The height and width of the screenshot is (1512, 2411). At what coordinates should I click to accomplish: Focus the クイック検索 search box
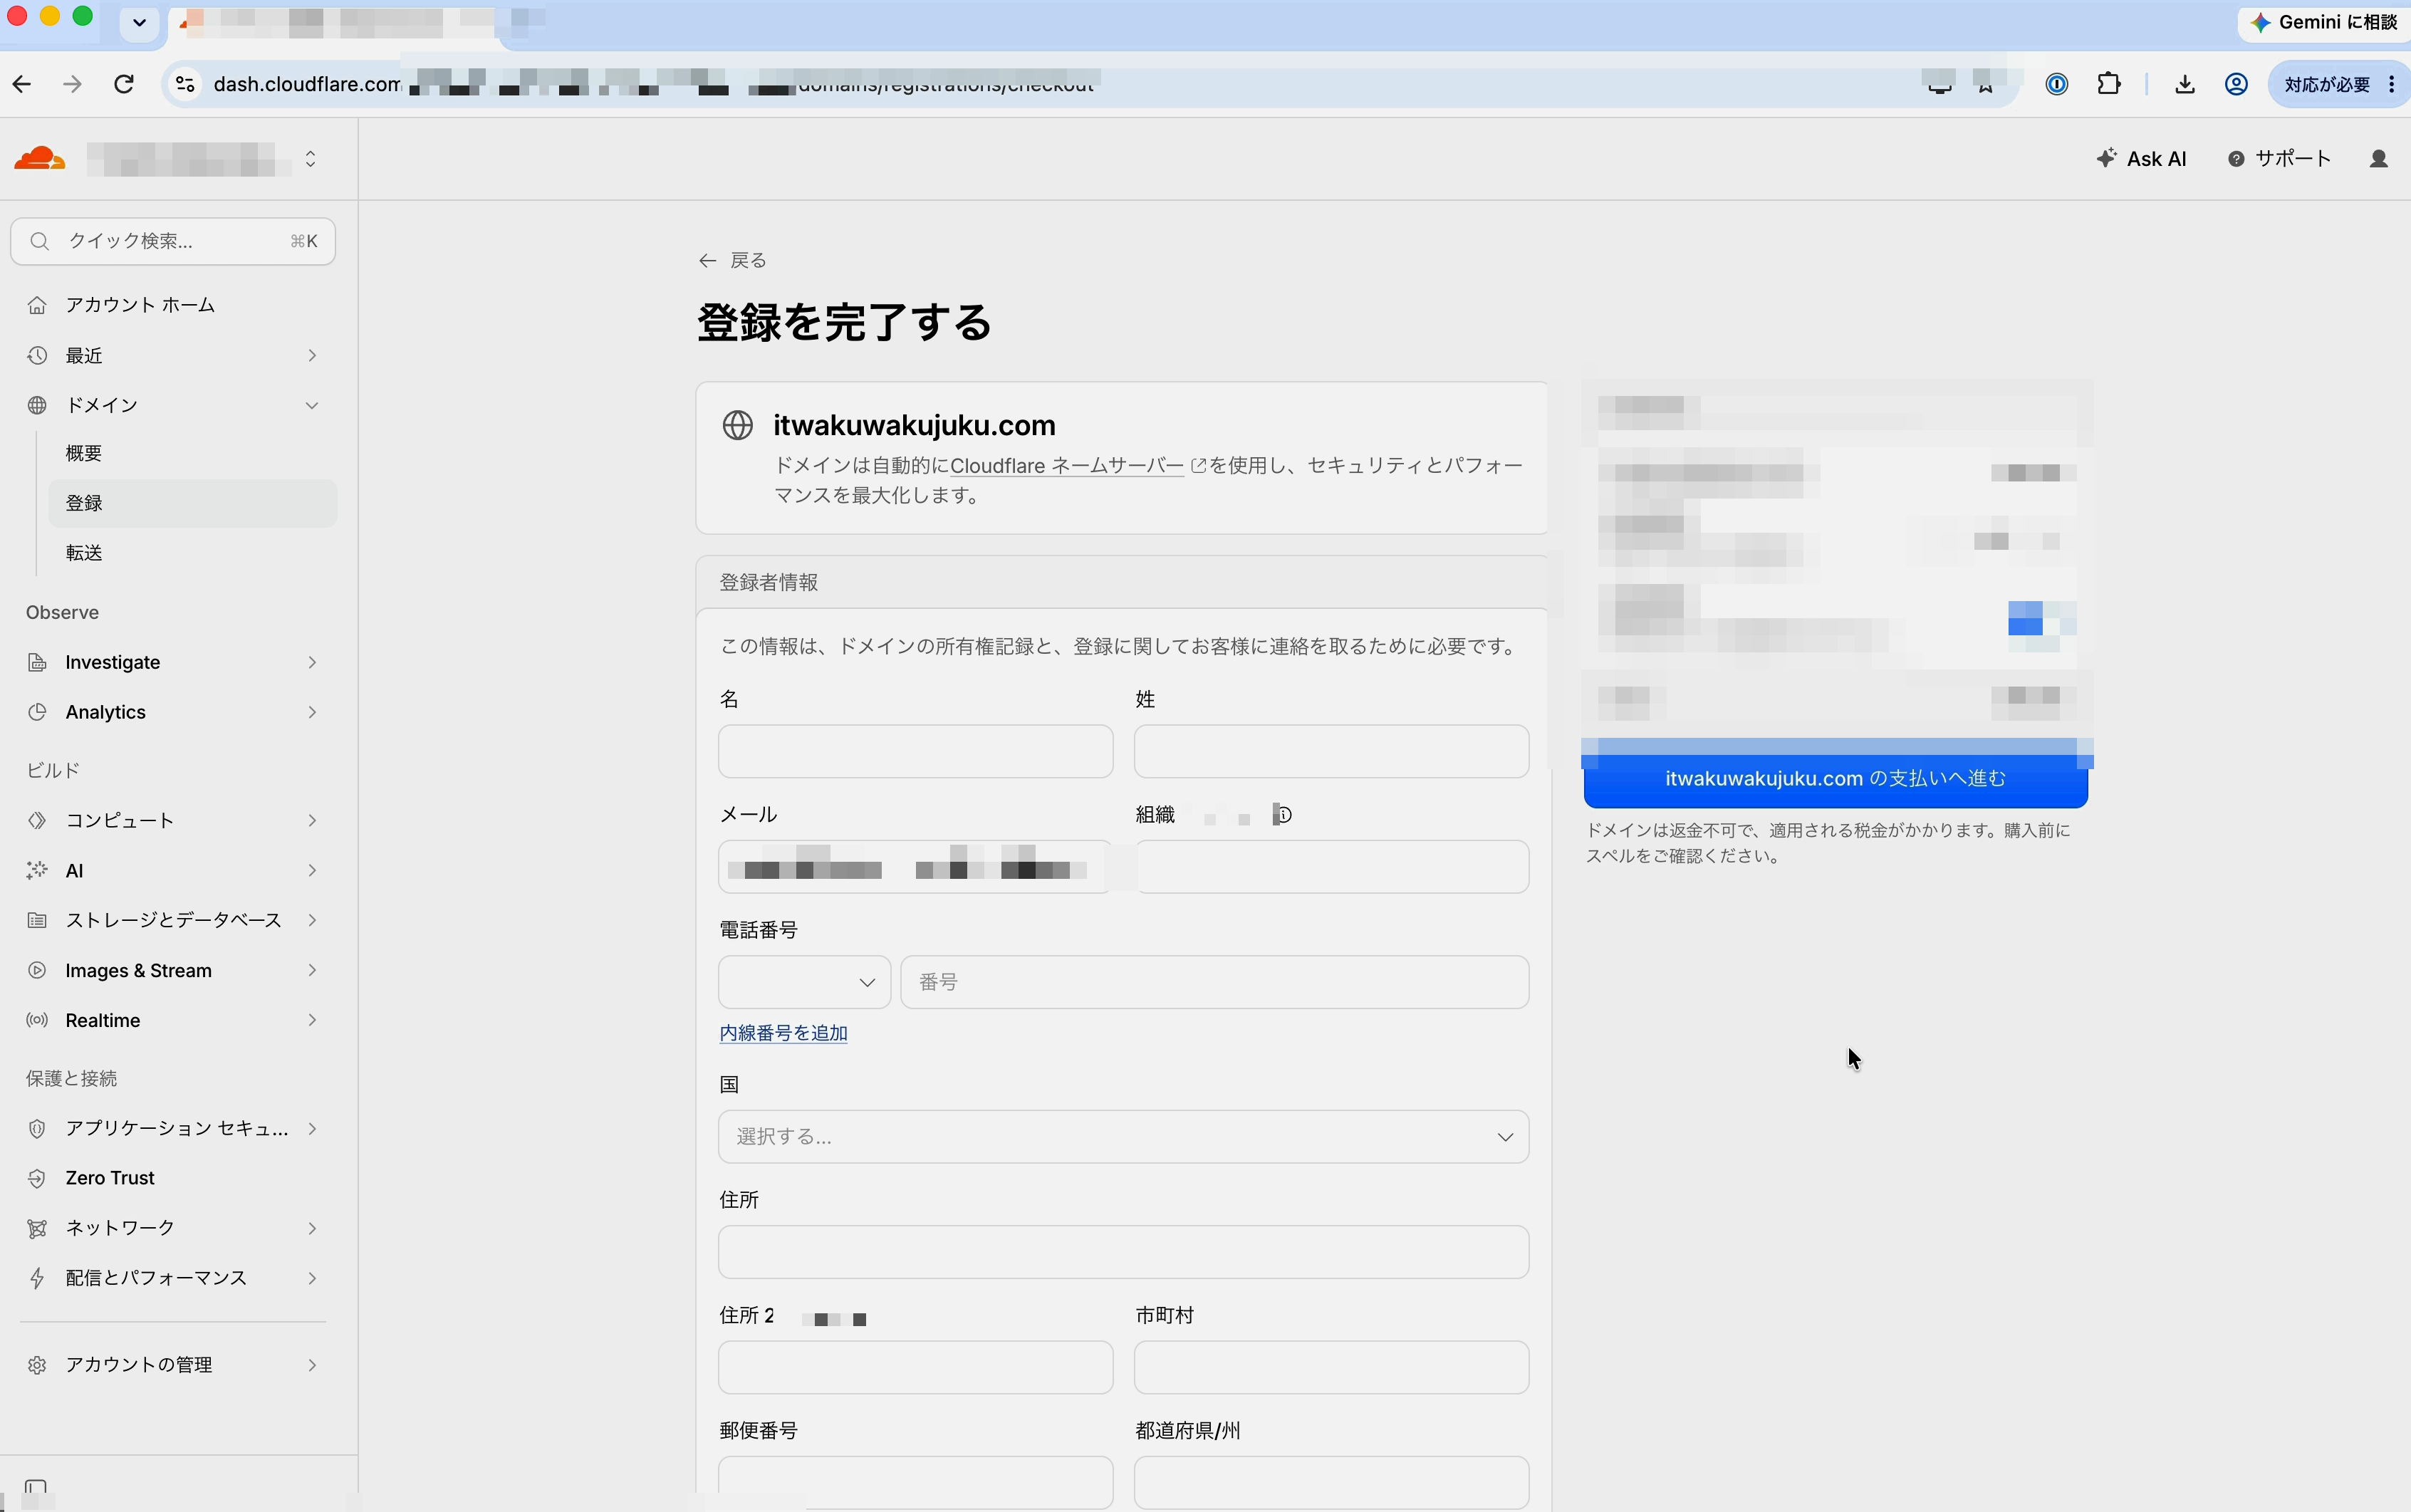[173, 241]
